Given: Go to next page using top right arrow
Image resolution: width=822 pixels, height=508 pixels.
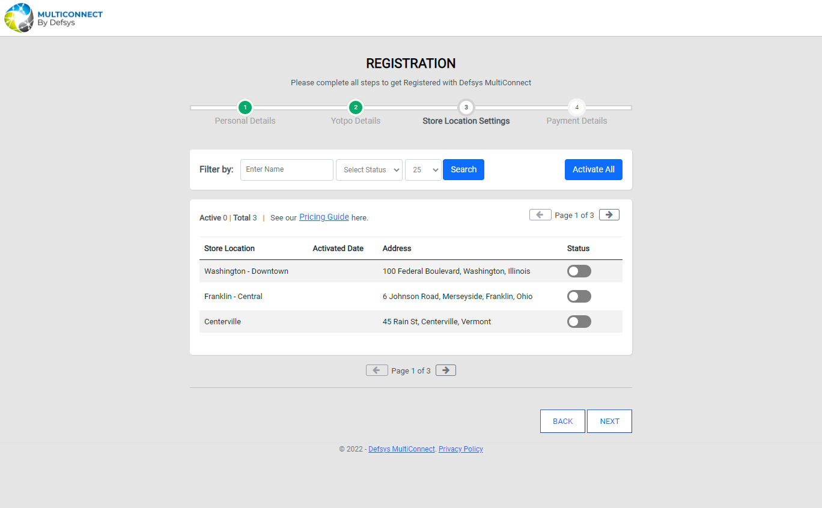Looking at the screenshot, I should pyautogui.click(x=609, y=214).
